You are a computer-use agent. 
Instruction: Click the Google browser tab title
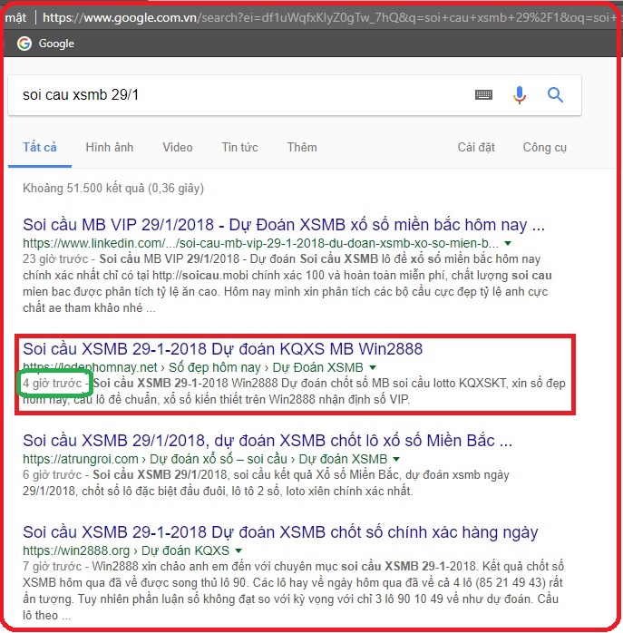tap(56, 44)
